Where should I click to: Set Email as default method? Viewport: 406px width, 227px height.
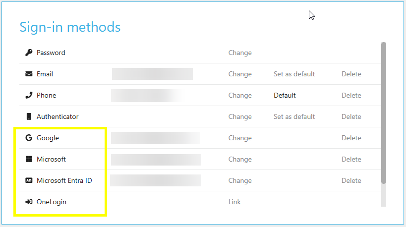pyautogui.click(x=294, y=74)
